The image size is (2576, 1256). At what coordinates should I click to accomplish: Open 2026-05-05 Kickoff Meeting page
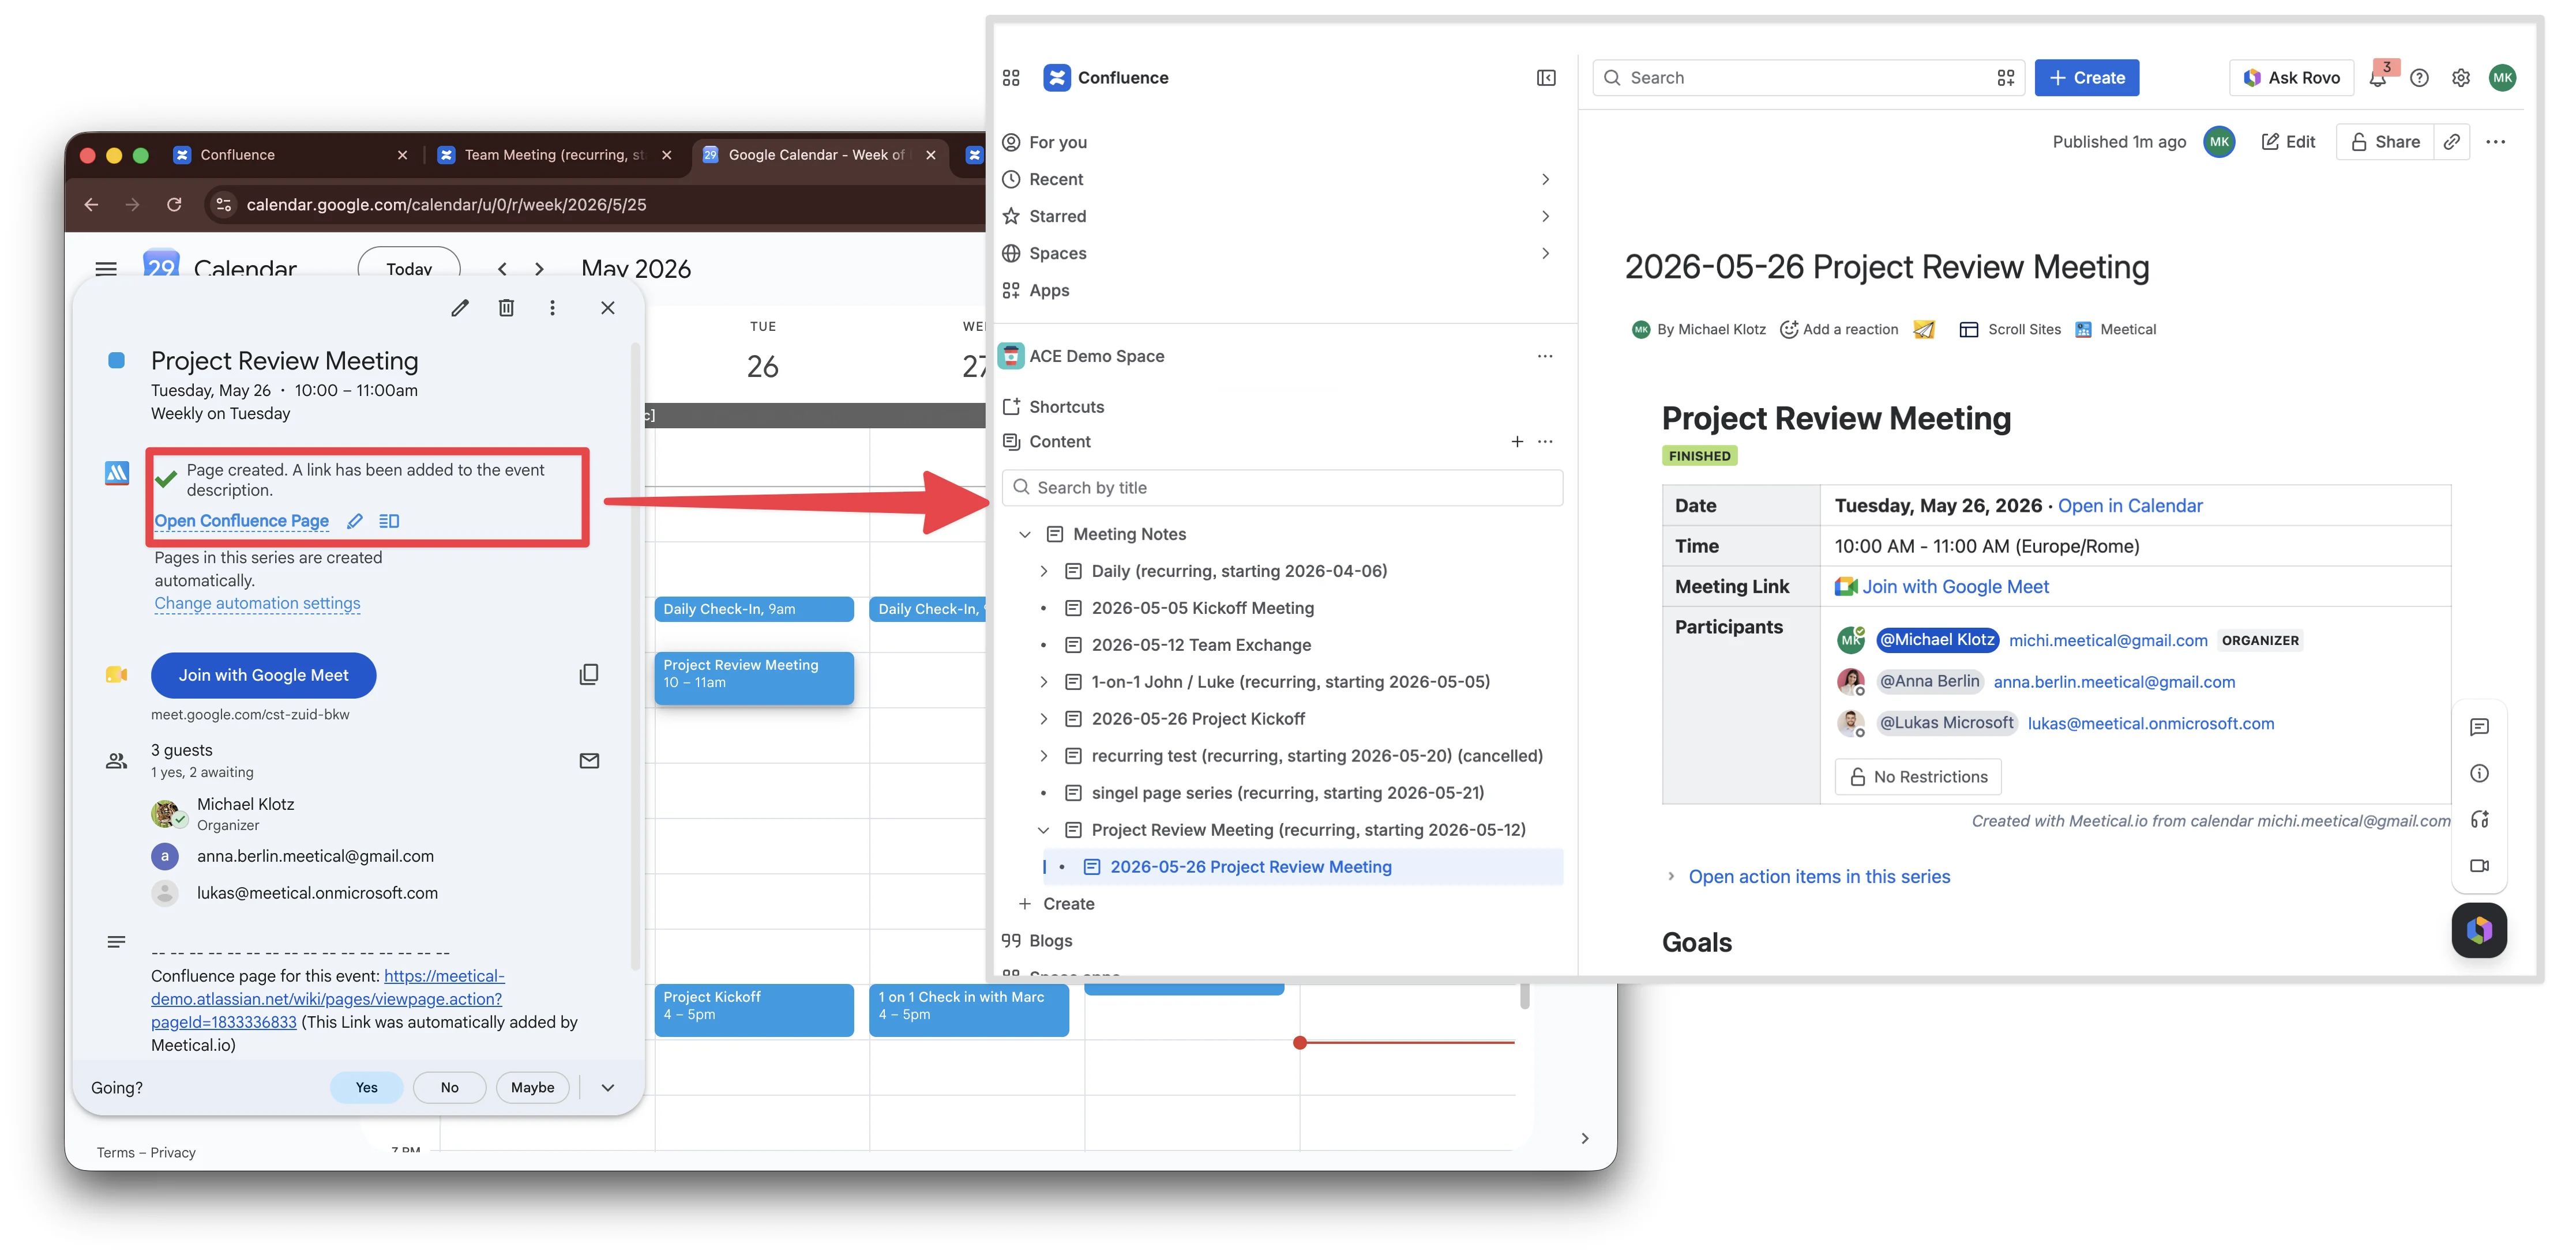[1202, 608]
